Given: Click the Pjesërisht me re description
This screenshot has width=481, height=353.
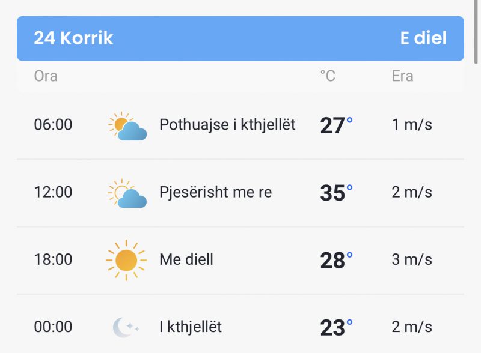Looking at the screenshot, I should 216,193.
